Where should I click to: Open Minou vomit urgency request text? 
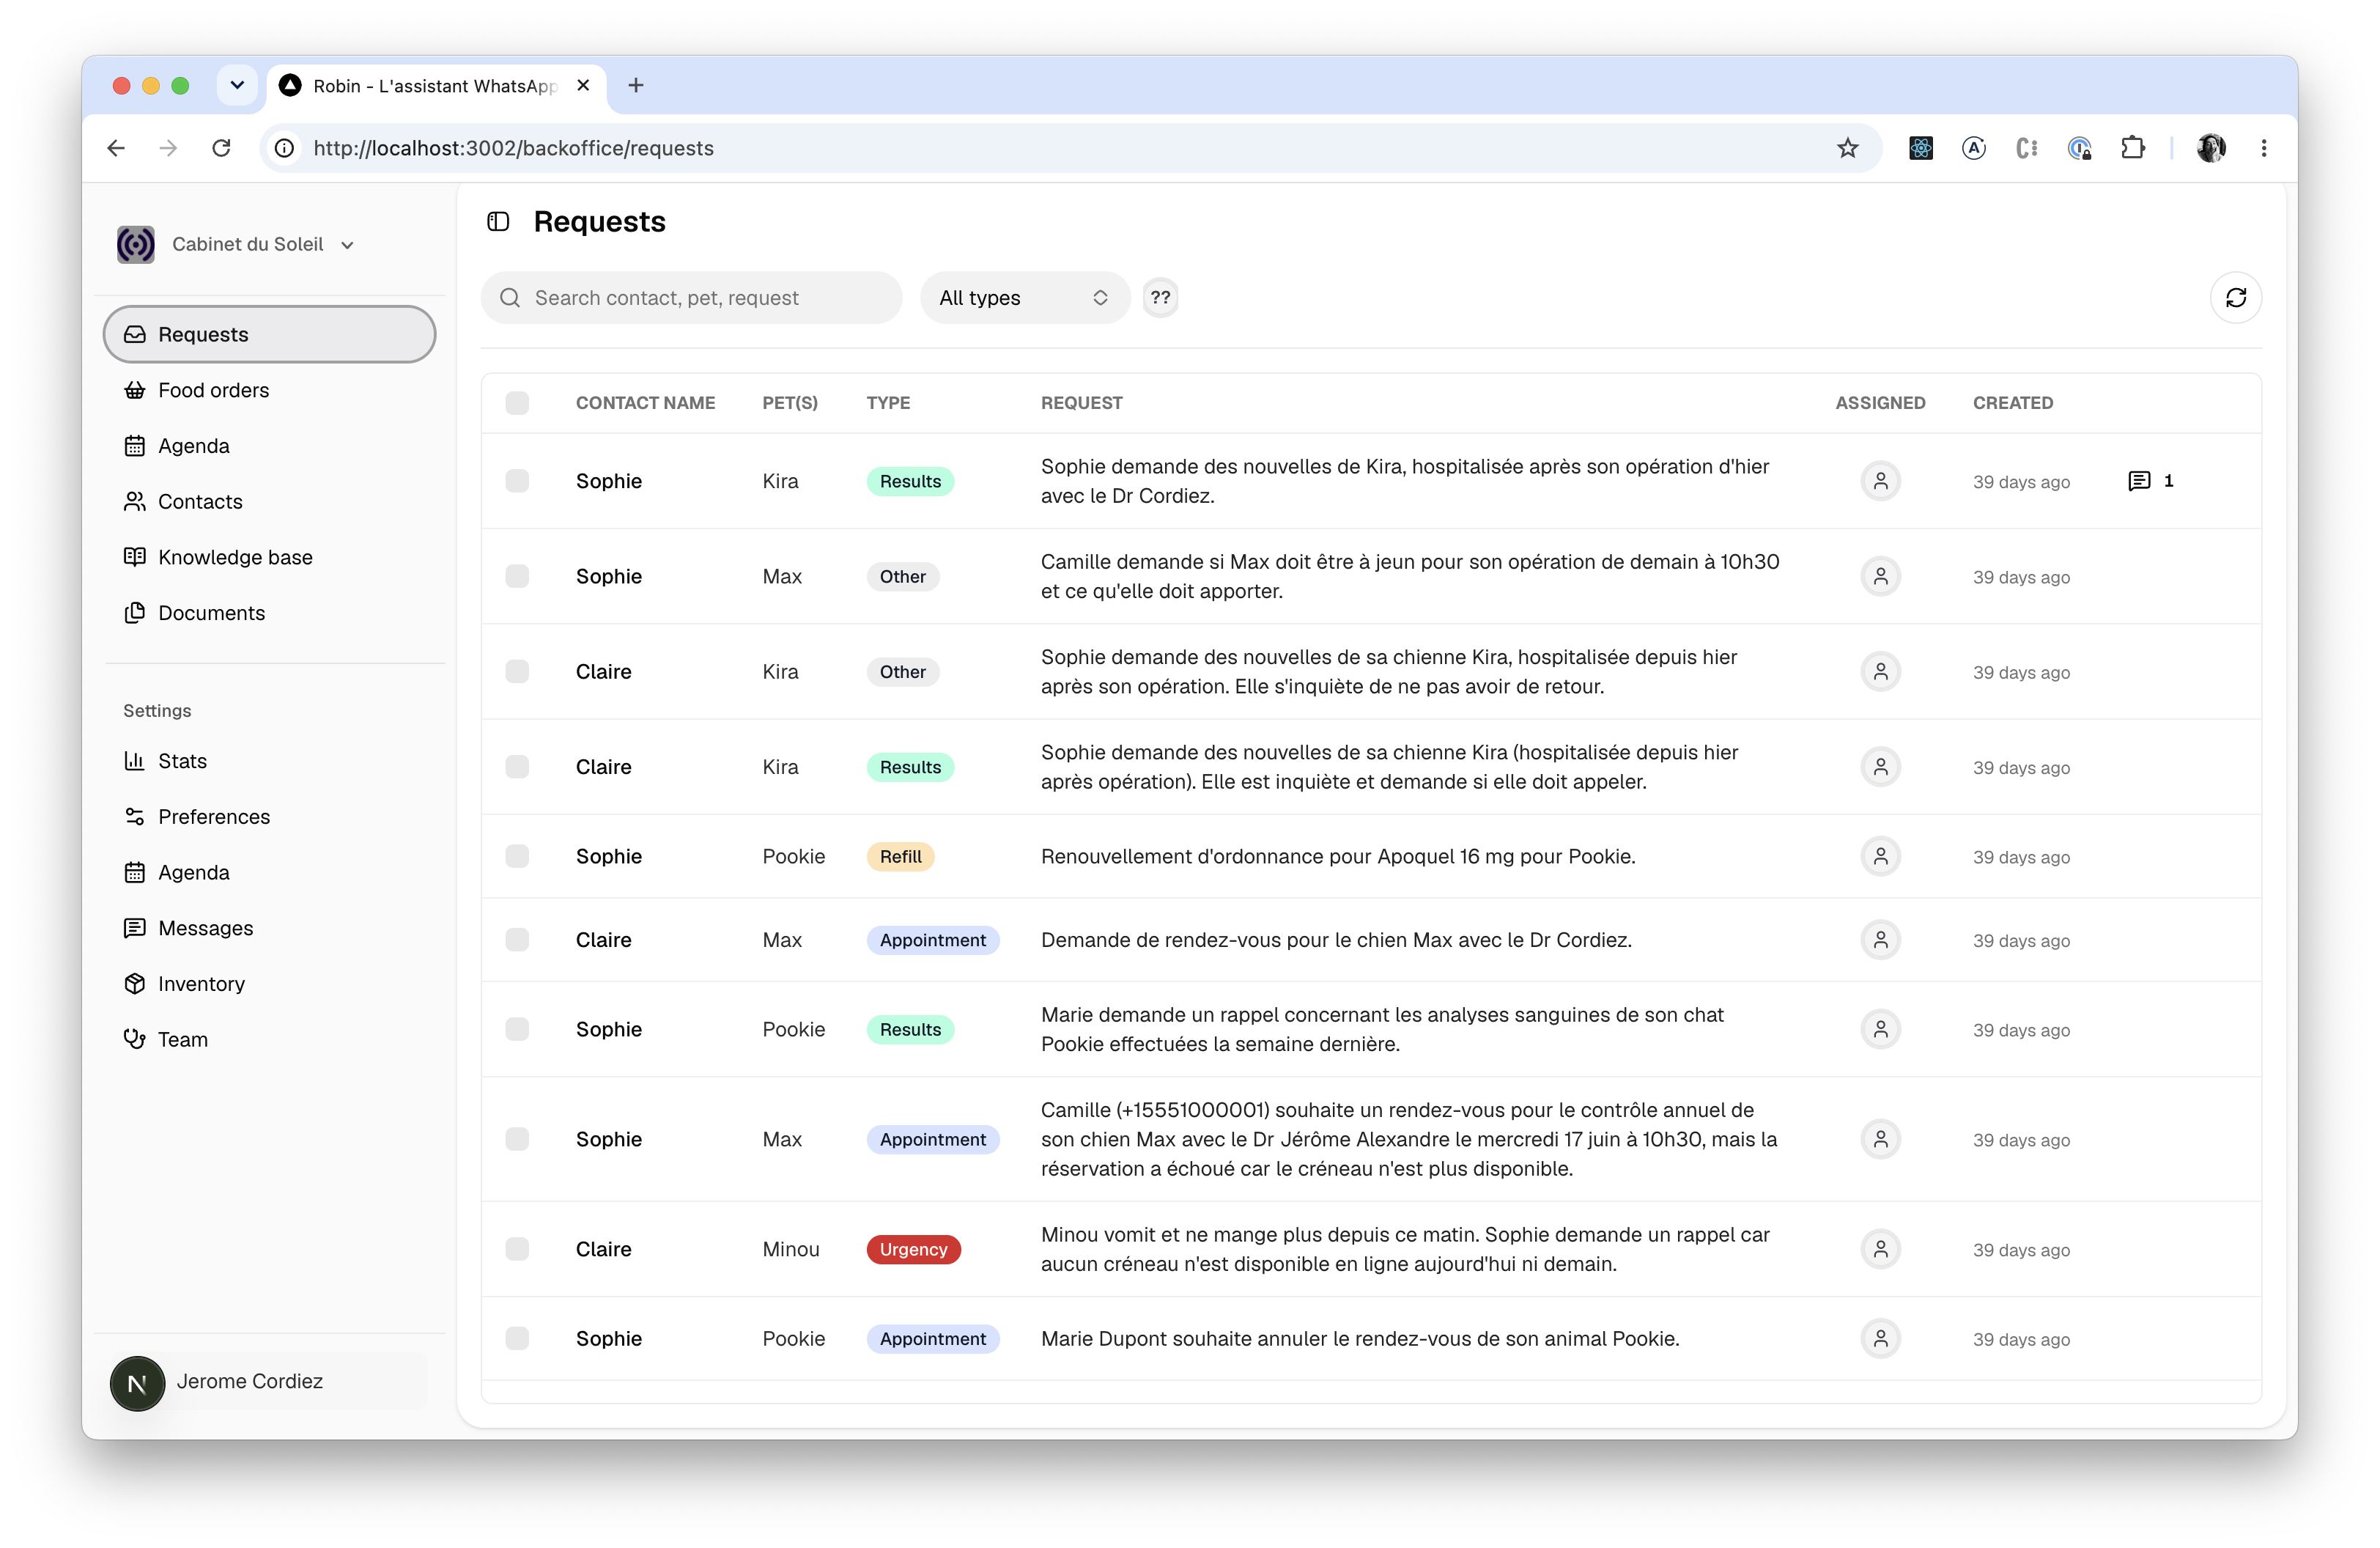tap(1405, 1248)
